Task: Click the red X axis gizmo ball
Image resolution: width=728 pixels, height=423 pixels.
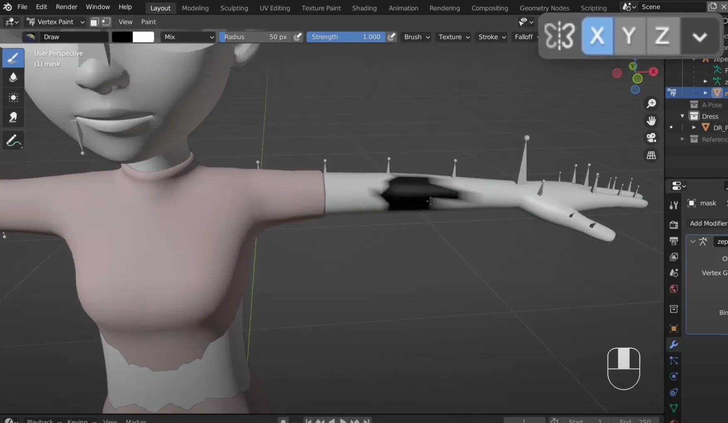Action: coord(653,71)
